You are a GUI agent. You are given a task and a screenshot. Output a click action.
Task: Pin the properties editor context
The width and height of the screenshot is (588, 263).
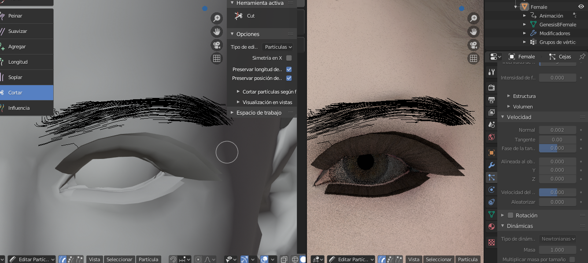582,57
